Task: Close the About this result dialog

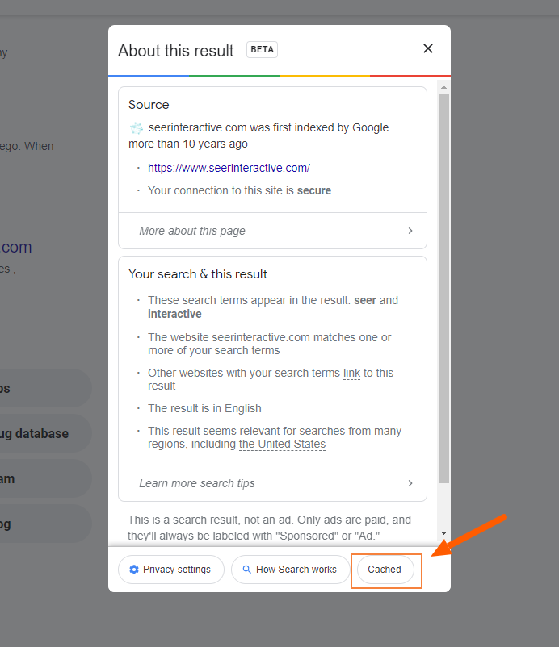Action: (428, 48)
